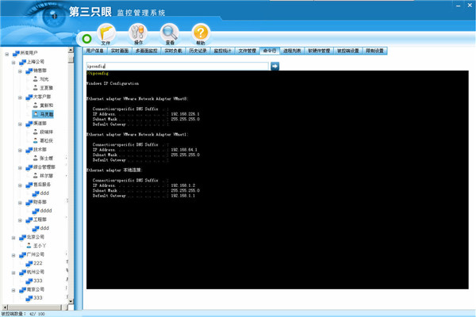
Task: Open the 查看 (View) magnifier icon
Action: tap(169, 33)
